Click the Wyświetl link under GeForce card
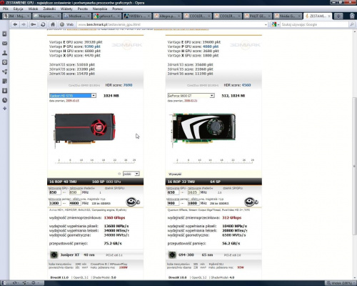 [x=175, y=174]
